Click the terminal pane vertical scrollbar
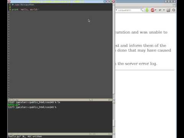Viewport: 184px width, 138px height. 114,118
